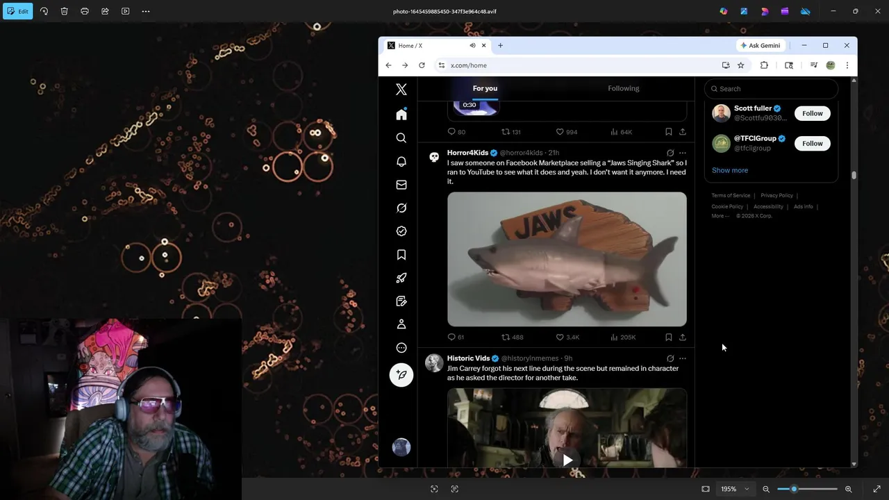Follow Scott fuller
This screenshot has height=500, width=889.
tap(812, 113)
